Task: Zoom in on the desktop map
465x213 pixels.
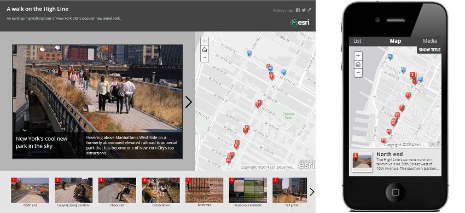Action: click(205, 41)
